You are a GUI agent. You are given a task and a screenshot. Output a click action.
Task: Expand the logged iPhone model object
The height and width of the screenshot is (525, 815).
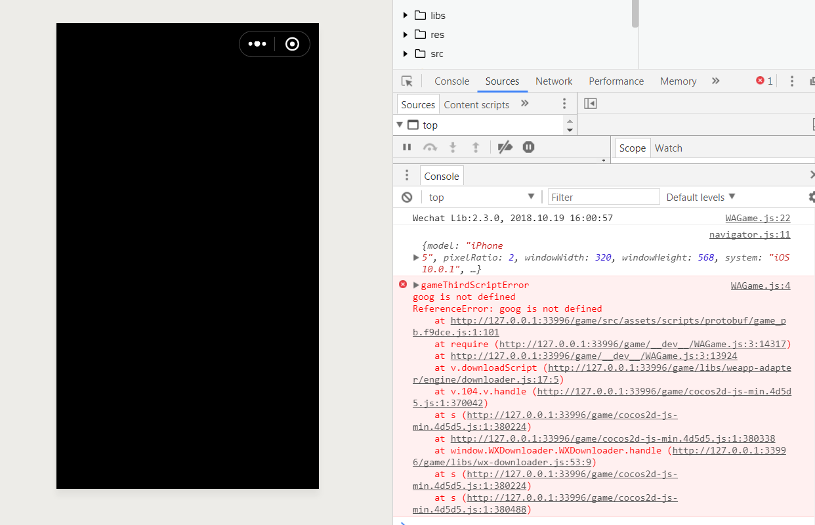416,257
